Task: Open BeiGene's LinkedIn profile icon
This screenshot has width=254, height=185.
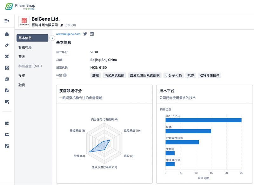Action: click(92, 34)
